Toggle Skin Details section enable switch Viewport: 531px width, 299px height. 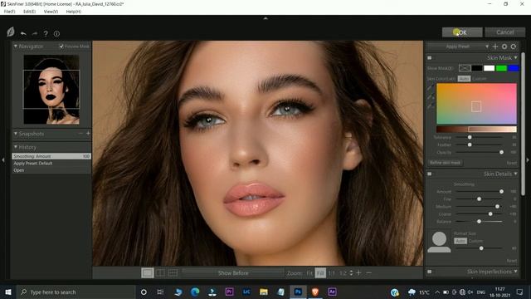point(430,174)
